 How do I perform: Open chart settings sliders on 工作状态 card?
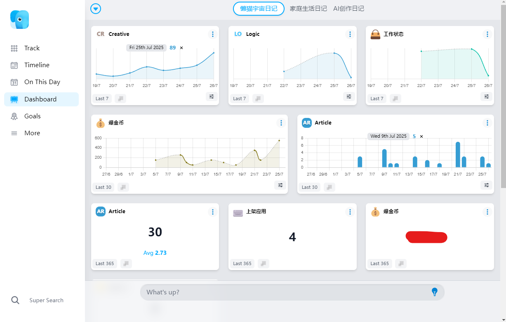coord(486,96)
